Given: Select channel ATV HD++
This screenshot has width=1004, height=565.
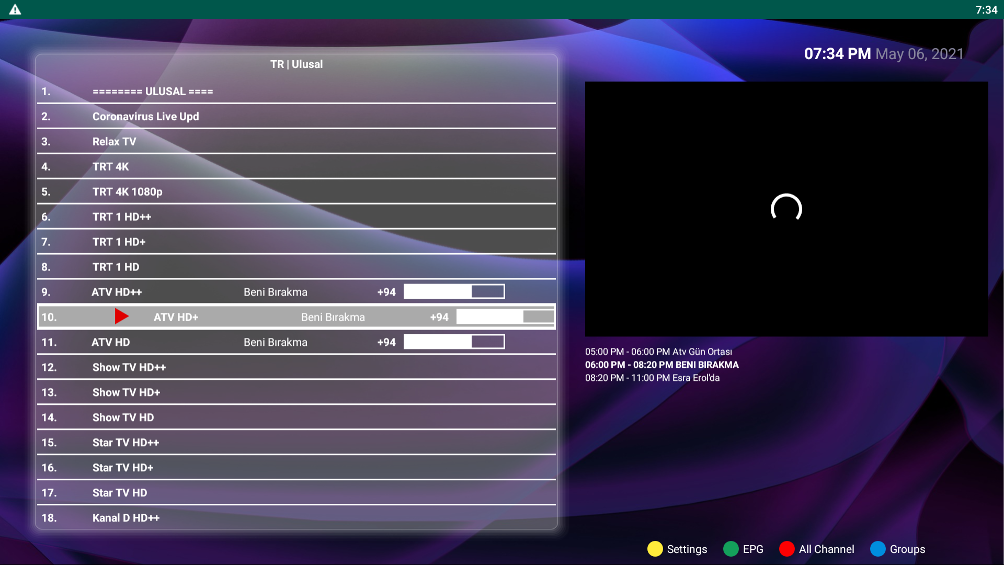Looking at the screenshot, I should click(x=296, y=292).
